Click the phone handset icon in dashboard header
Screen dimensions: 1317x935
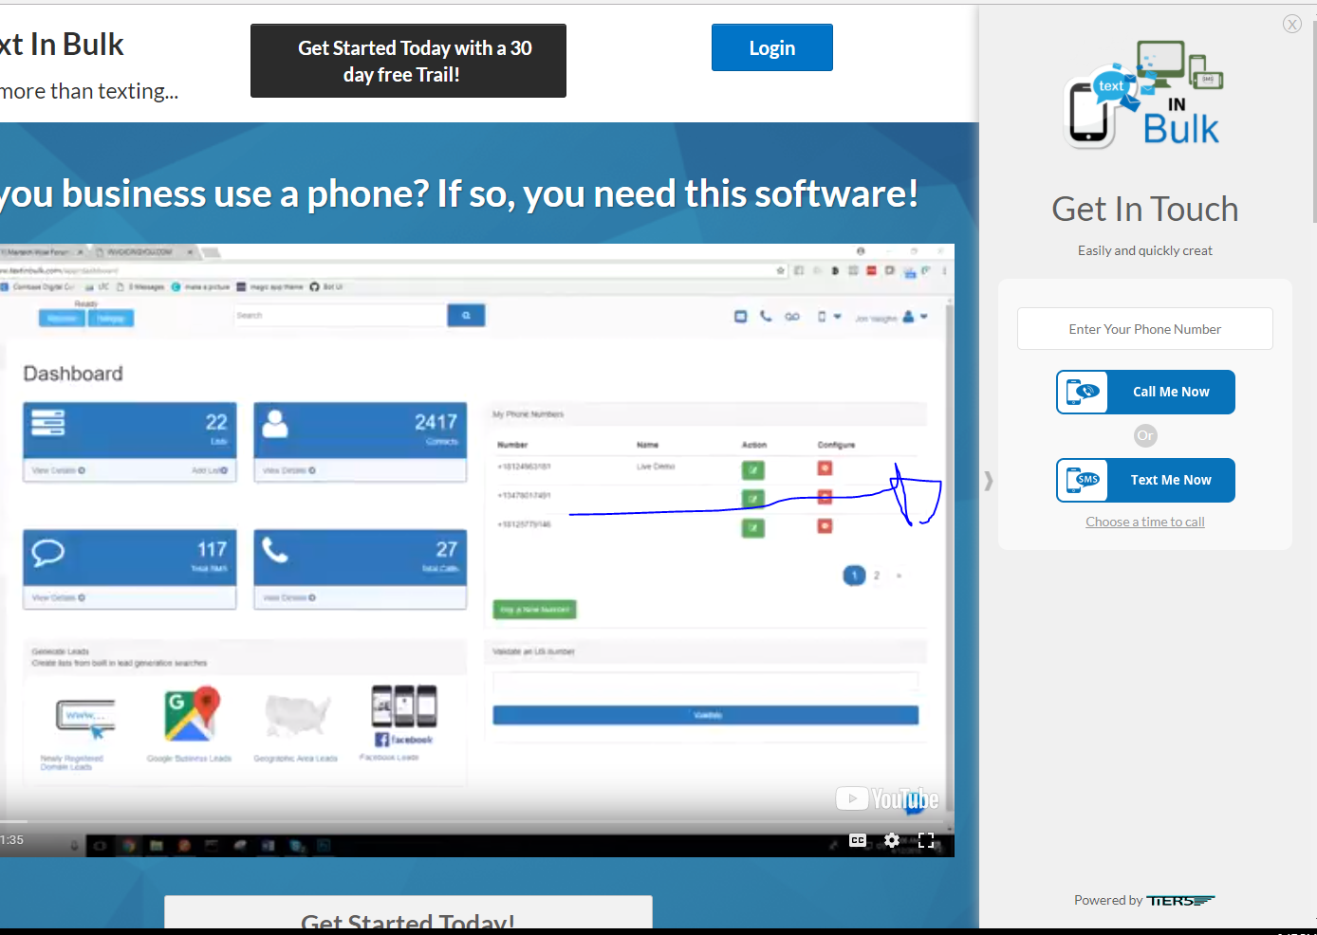coord(766,316)
